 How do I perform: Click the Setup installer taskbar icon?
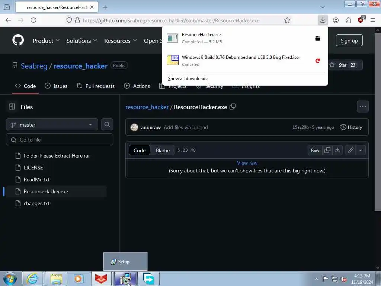pyautogui.click(x=126, y=279)
